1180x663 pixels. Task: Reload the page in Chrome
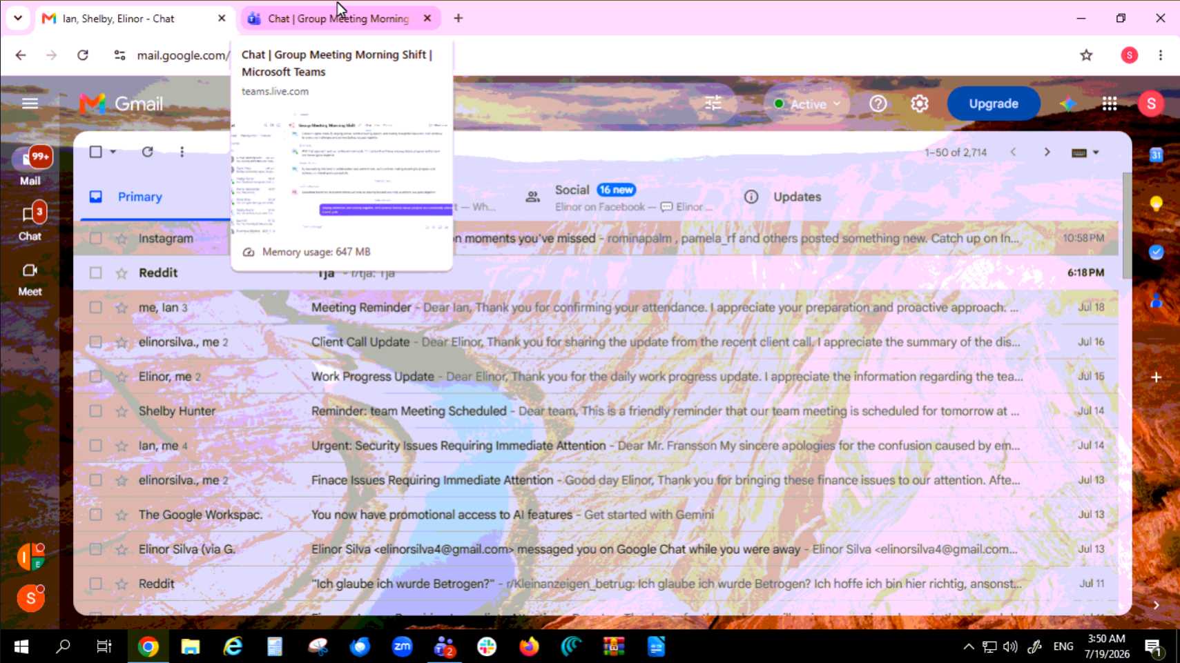point(83,55)
